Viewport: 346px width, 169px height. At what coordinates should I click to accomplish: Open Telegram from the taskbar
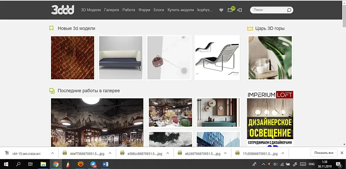coord(93,164)
